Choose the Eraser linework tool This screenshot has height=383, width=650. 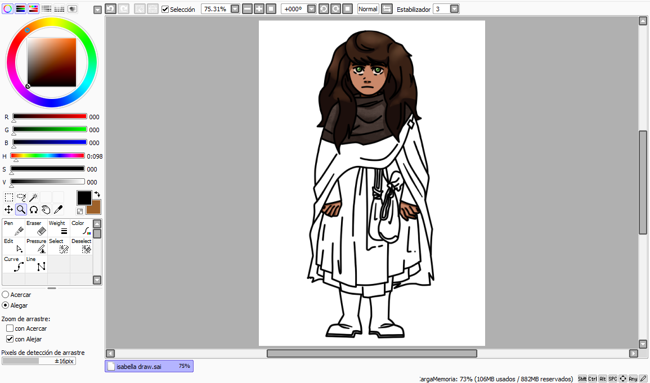tap(36, 228)
